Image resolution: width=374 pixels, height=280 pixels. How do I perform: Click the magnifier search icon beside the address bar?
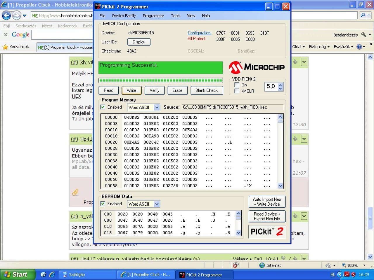click(x=363, y=15)
